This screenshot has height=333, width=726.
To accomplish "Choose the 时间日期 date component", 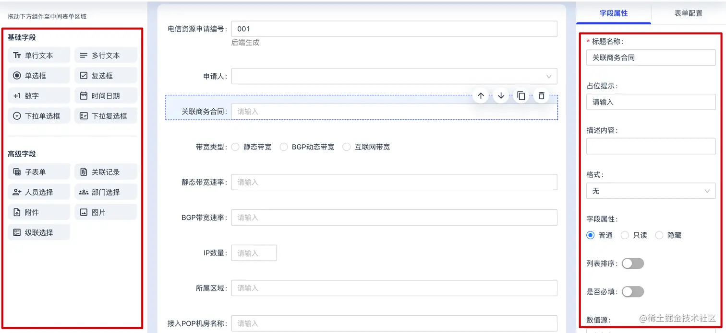I will (x=106, y=96).
